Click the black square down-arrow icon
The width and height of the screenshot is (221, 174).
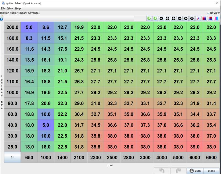click(x=173, y=18)
